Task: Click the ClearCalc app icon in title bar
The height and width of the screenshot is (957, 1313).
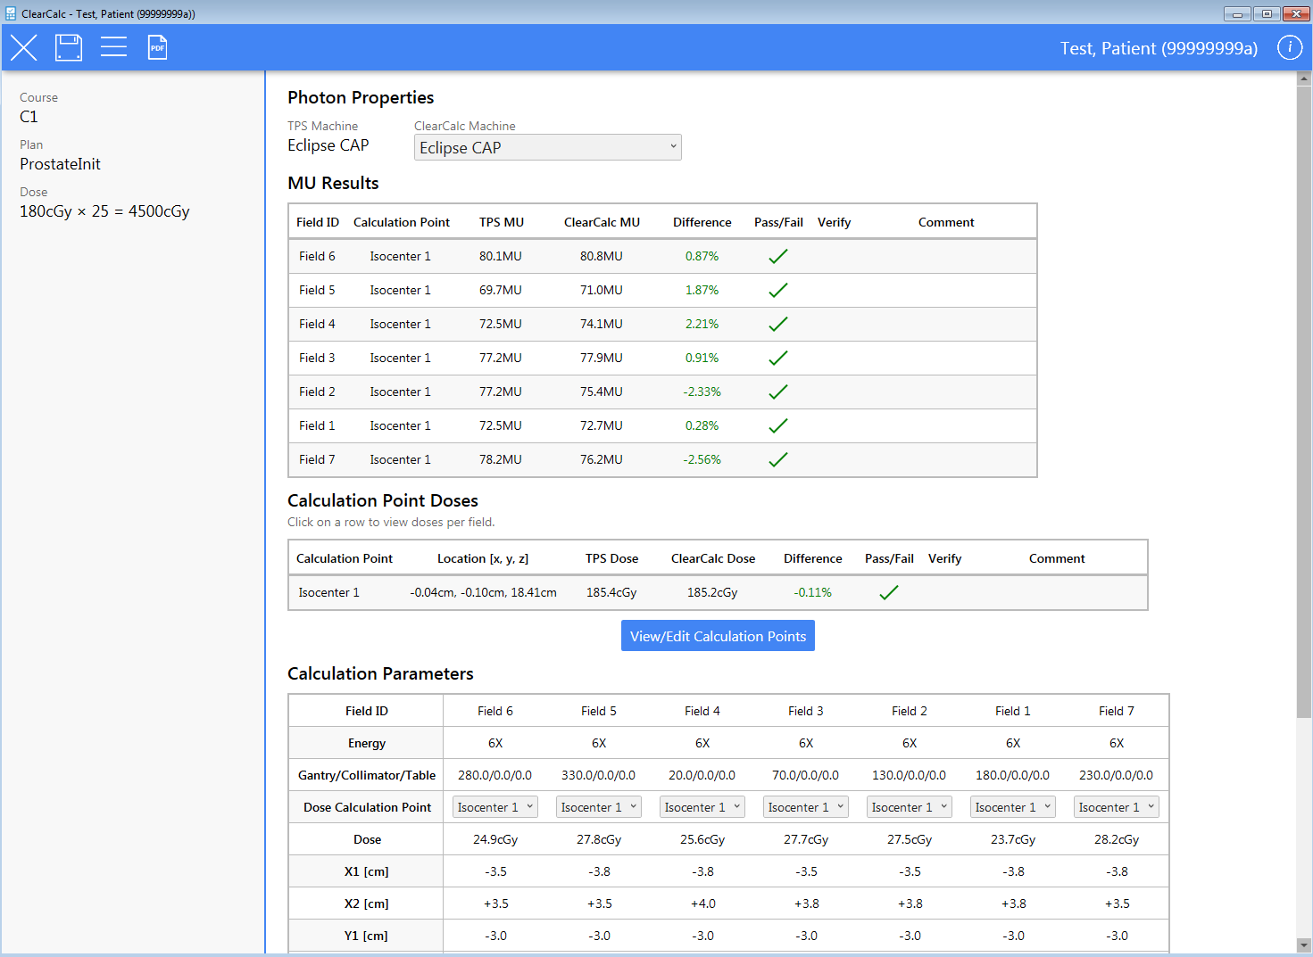Action: point(11,13)
